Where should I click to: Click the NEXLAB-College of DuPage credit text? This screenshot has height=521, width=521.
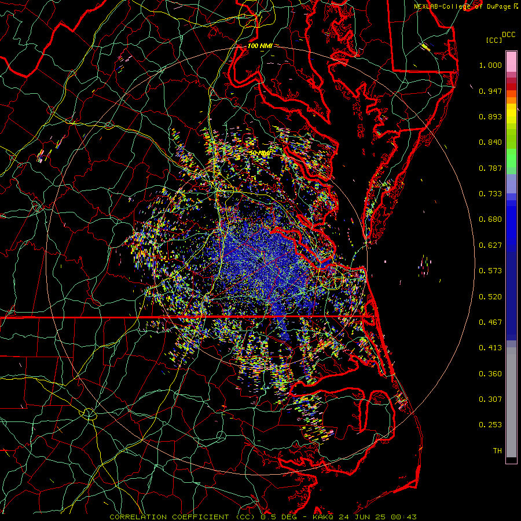(464, 6)
